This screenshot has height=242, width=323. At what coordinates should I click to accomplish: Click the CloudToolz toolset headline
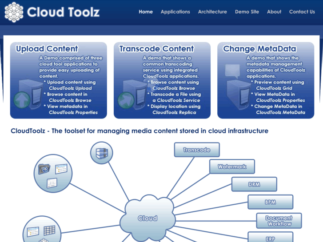pos(140,131)
